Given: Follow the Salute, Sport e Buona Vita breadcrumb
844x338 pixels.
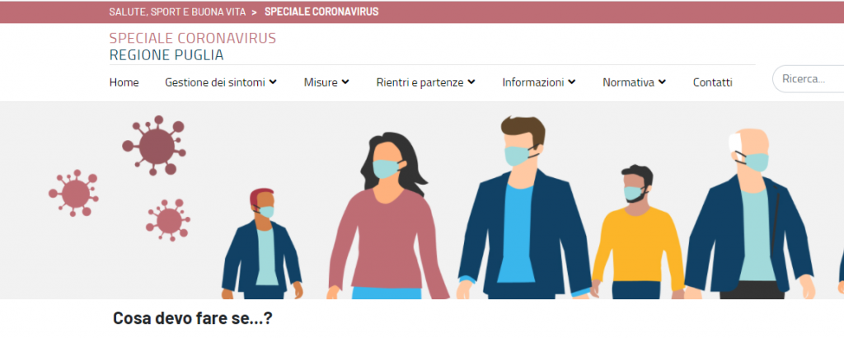Looking at the screenshot, I should click(x=177, y=12).
